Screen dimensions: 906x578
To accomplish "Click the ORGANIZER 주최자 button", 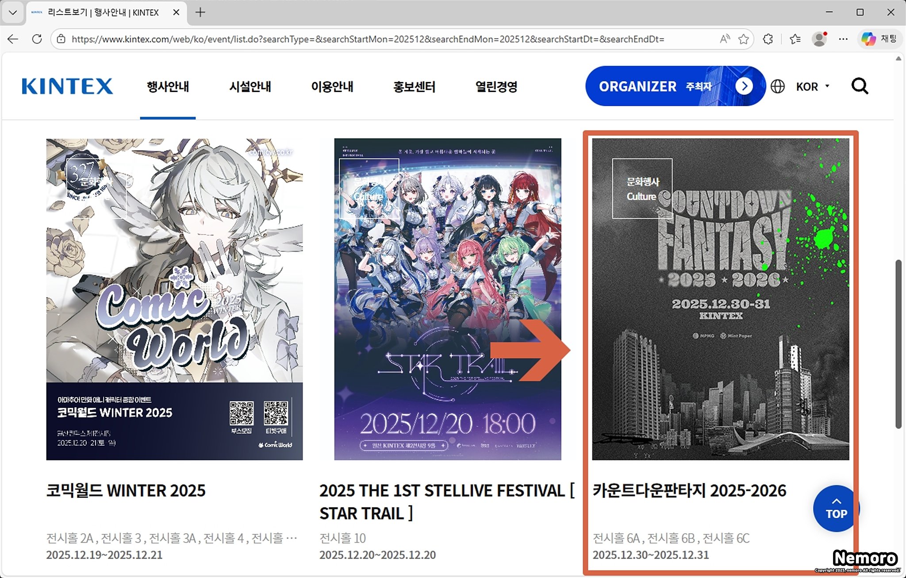I will [675, 86].
